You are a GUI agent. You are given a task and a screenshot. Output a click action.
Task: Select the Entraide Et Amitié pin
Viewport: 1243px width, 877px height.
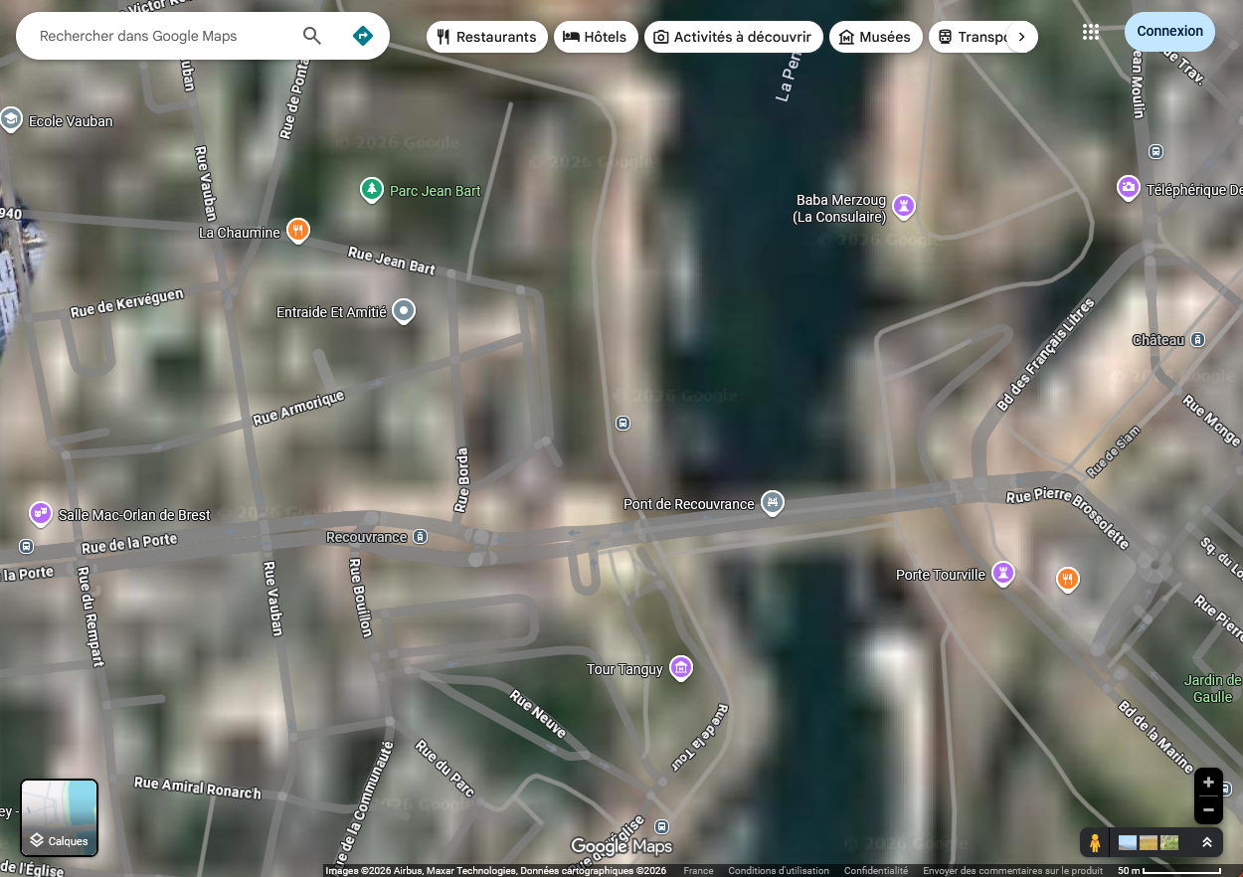(404, 311)
